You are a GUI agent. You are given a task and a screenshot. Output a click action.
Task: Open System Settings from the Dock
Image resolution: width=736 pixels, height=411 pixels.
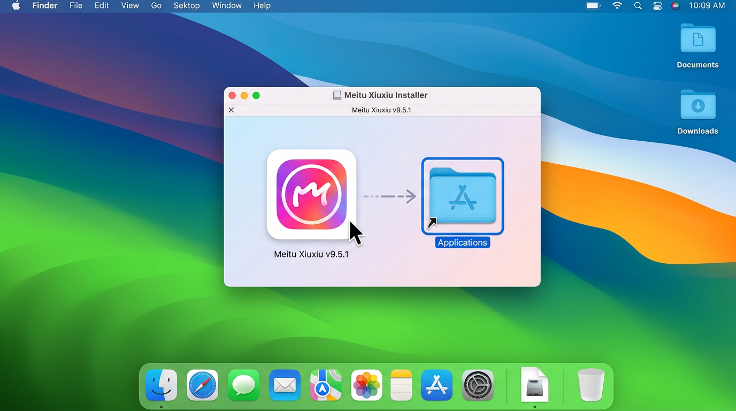pyautogui.click(x=478, y=385)
